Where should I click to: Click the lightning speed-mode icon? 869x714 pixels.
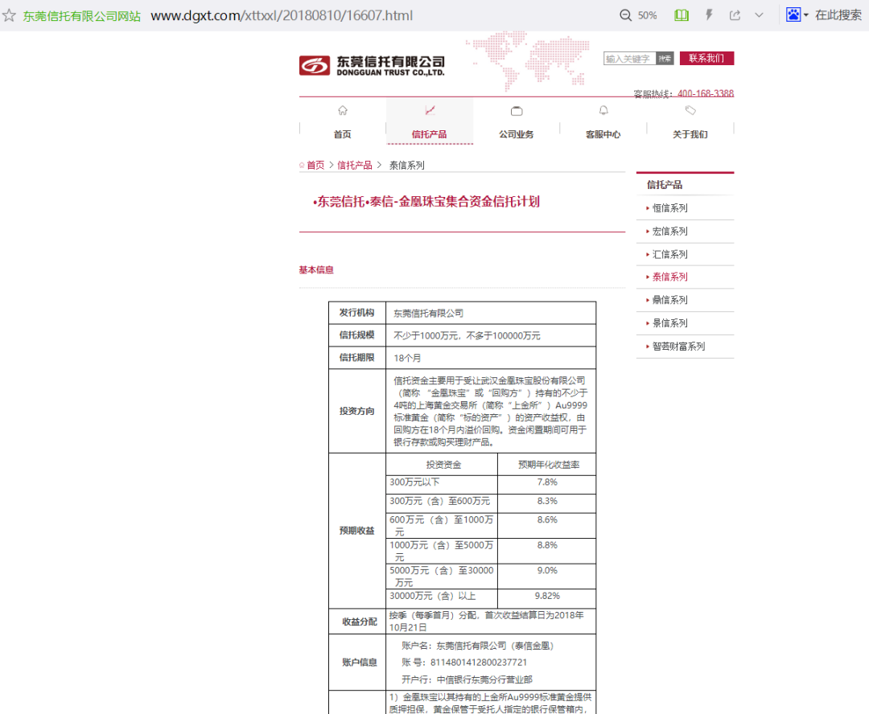click(x=709, y=15)
